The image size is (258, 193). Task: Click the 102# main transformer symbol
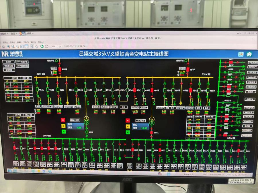(86, 119)
